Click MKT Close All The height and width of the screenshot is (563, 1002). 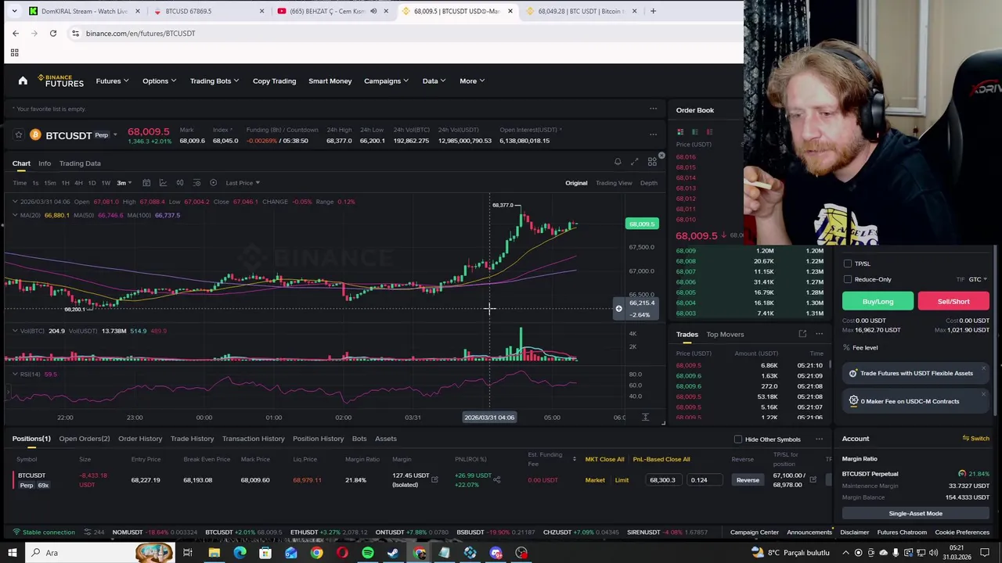(604, 460)
